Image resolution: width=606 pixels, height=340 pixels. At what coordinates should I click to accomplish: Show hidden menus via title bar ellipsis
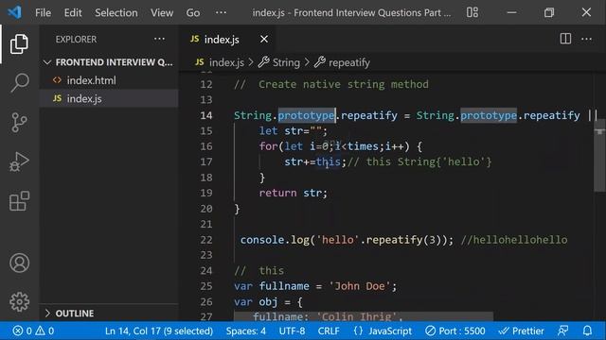[221, 12]
